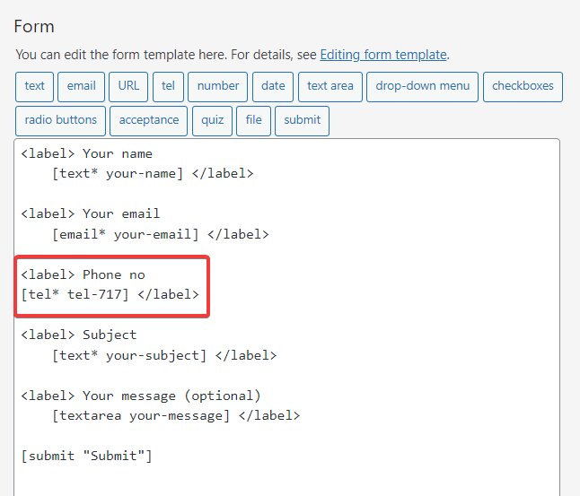
Task: Add a quiz tag
Action: pos(212,121)
